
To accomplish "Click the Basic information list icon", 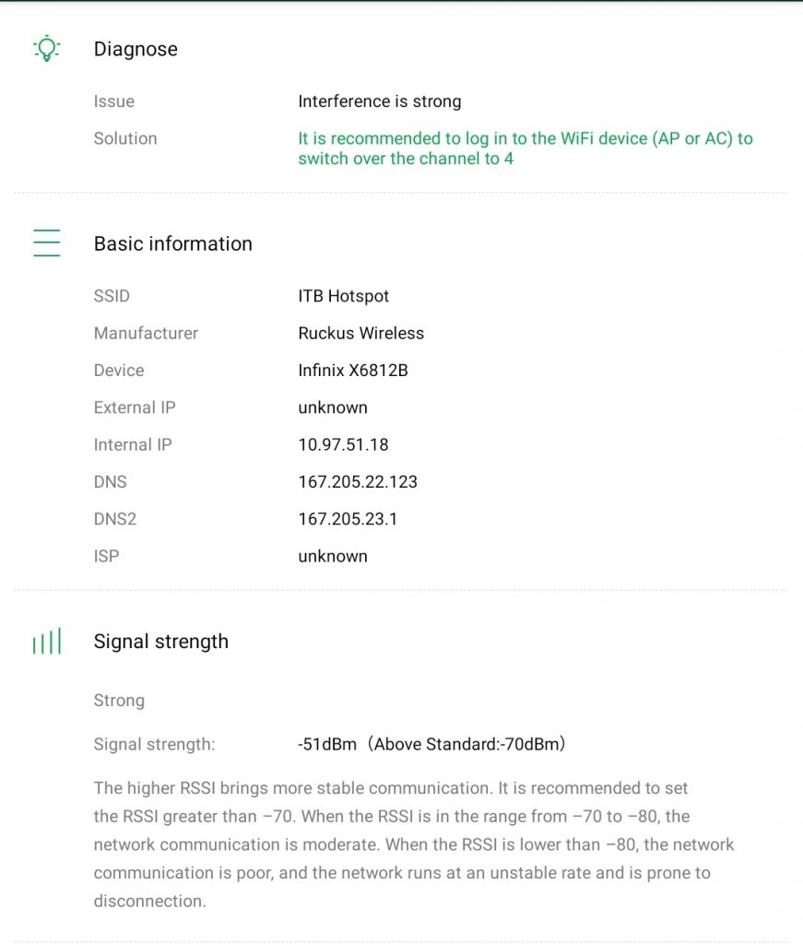I will pyautogui.click(x=46, y=243).
